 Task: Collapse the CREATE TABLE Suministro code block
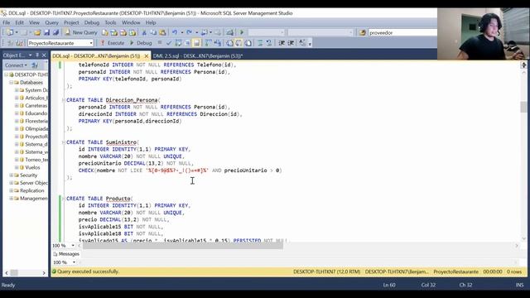click(64, 142)
